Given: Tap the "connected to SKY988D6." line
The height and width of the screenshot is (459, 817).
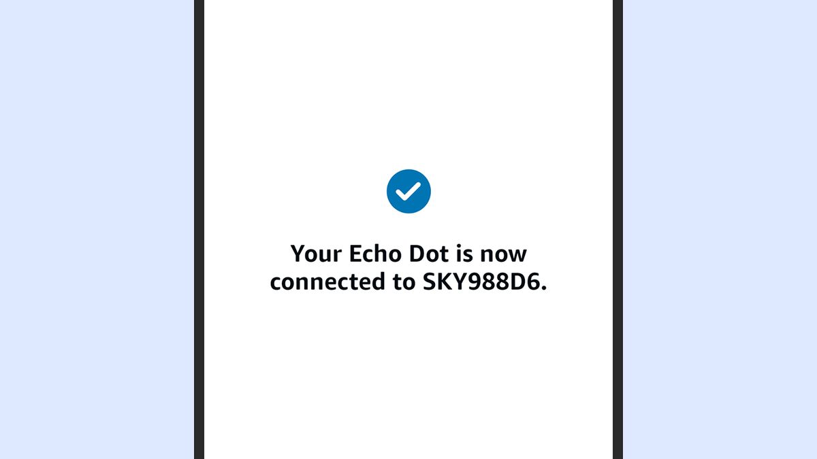Looking at the screenshot, I should (408, 282).
